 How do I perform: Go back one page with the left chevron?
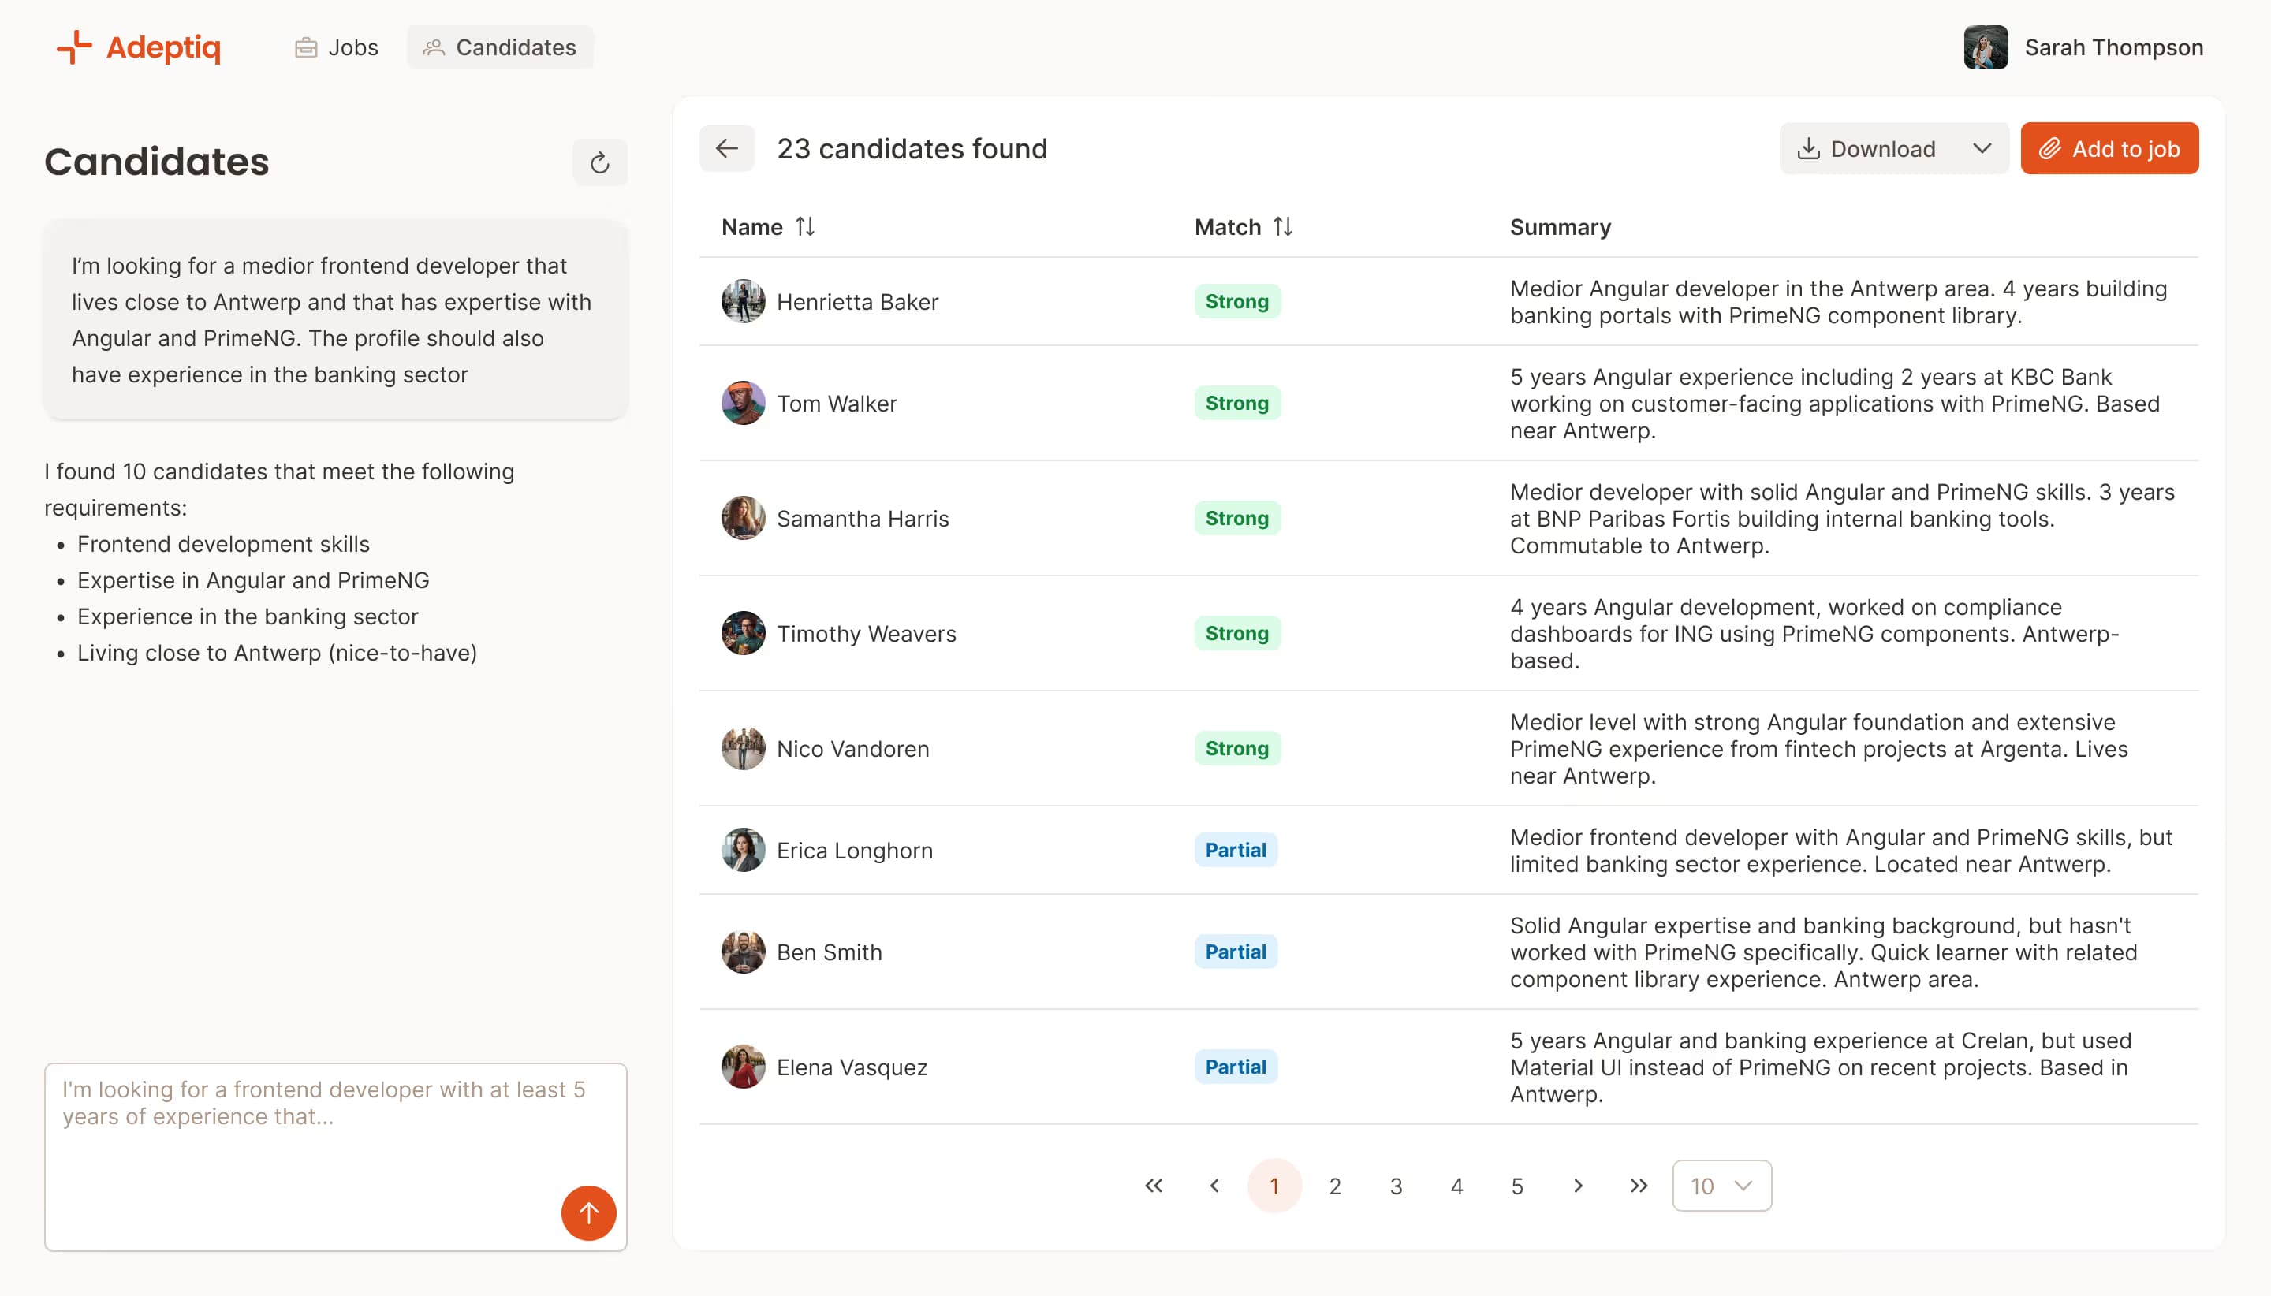point(1214,1186)
